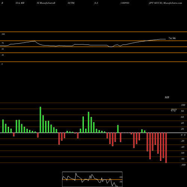Viewport: 187px width, 187px height.
Task: Click the 40 label on the MR right axis
Action: [183, 123]
